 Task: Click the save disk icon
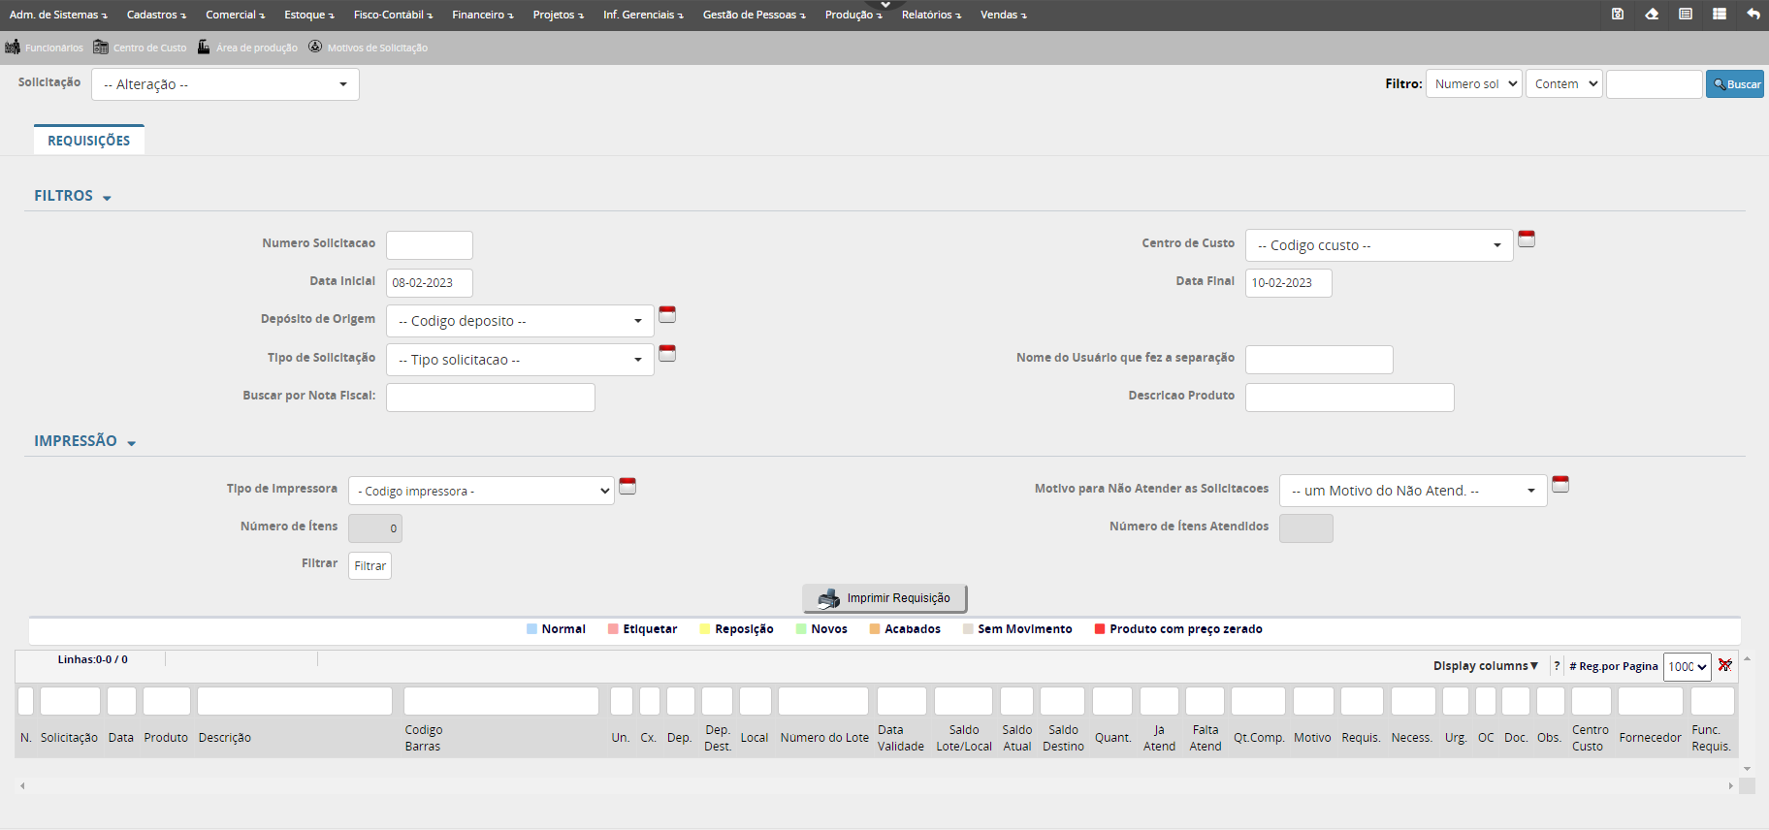tap(1618, 15)
